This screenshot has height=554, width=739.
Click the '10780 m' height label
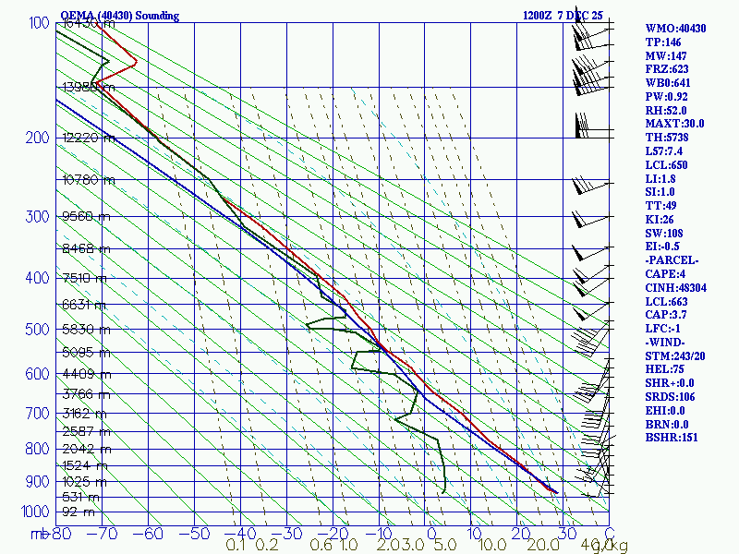89,180
